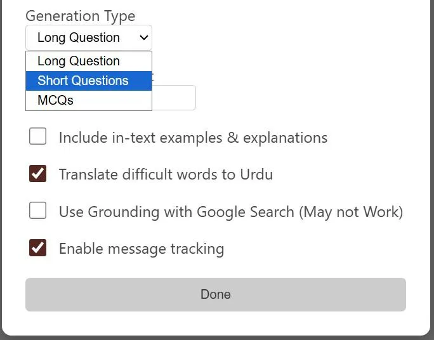The height and width of the screenshot is (340, 434).
Task: Click the 'Generation Type' heading label
Action: 80,16
